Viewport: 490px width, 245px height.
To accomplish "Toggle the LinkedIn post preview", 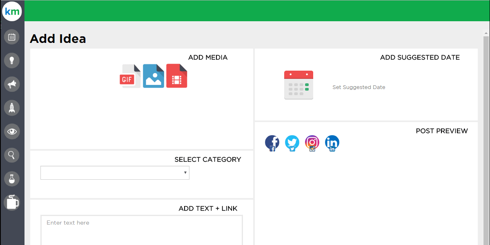I will tap(332, 143).
